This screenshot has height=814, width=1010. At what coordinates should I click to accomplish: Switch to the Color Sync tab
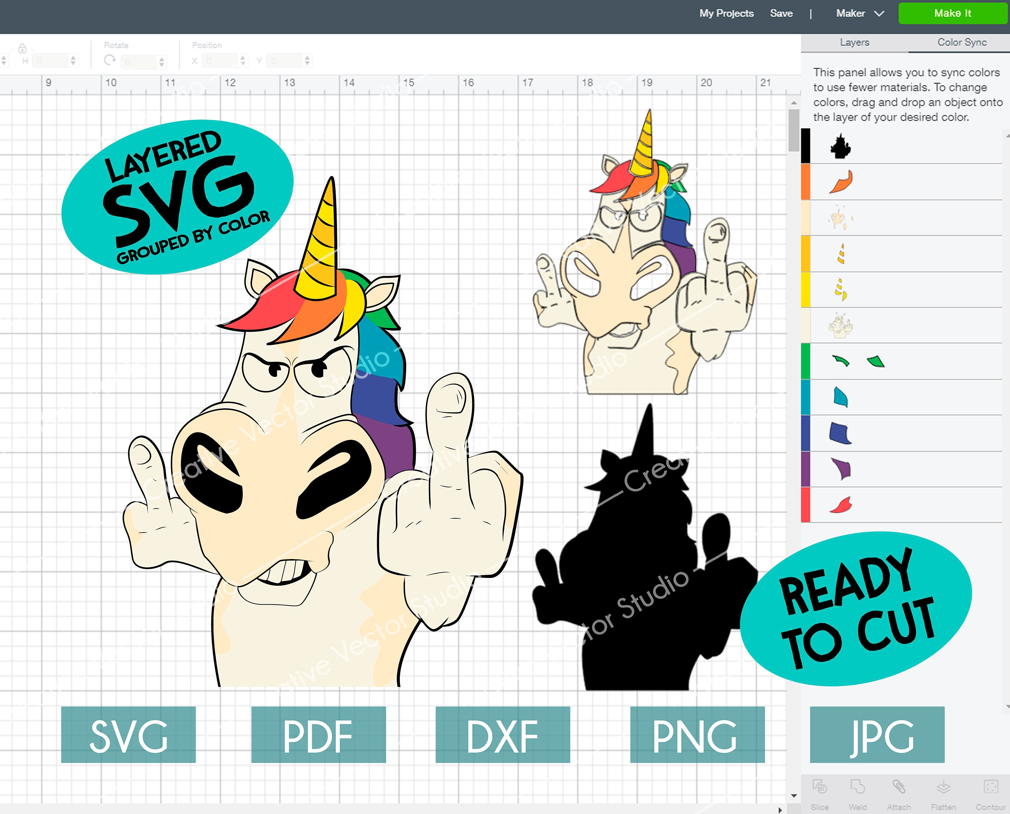coord(962,42)
